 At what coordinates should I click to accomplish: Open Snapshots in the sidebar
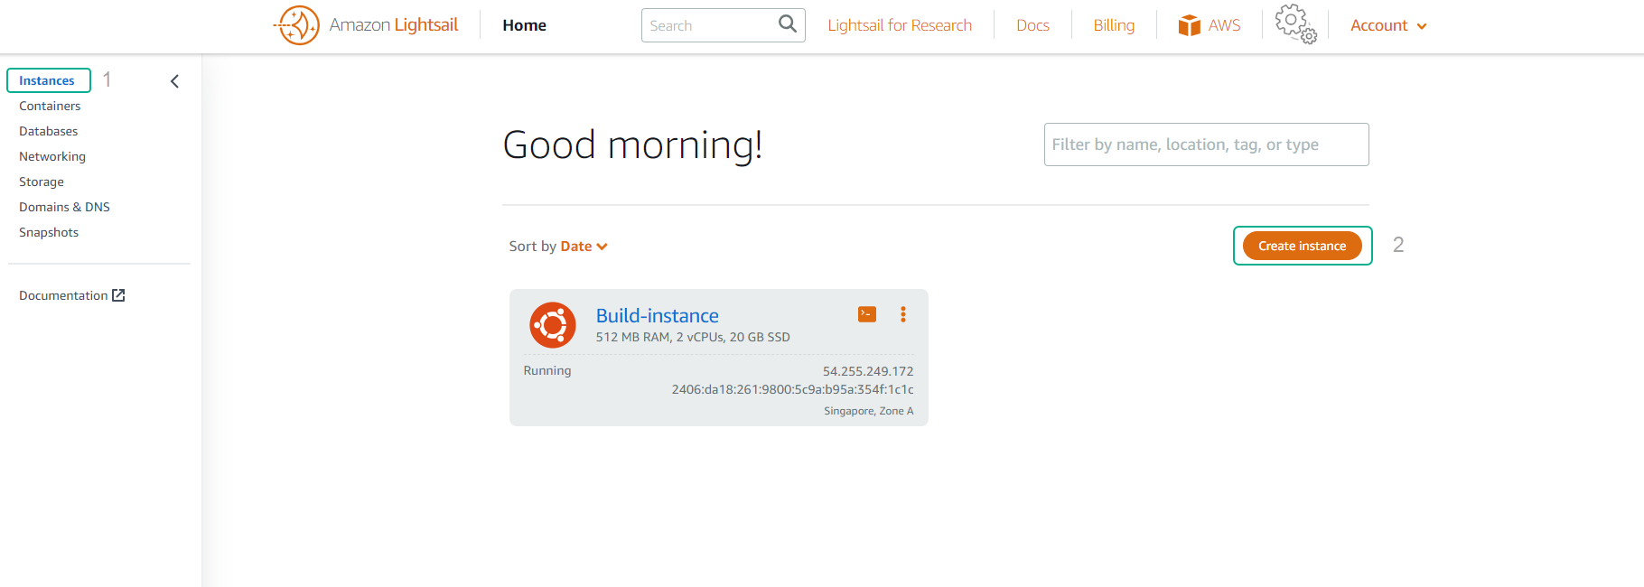[x=49, y=232]
